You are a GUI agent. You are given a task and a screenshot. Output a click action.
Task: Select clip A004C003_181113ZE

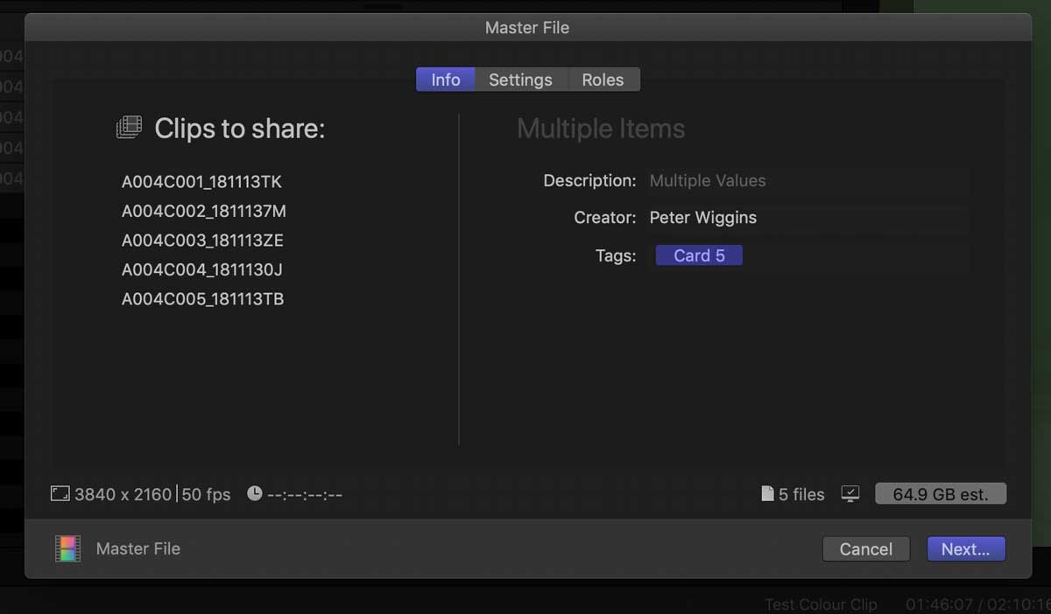pyautogui.click(x=202, y=241)
